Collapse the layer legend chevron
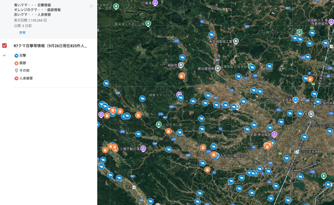This screenshot has width=334, height=205. coord(4,56)
